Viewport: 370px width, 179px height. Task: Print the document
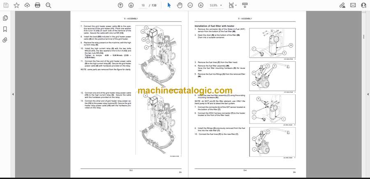37,5
